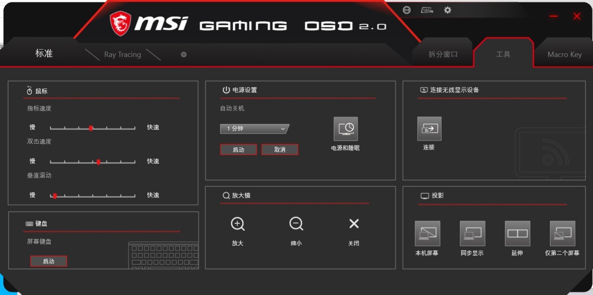Image resolution: width=593 pixels, height=295 pixels.
Task: Click the 鼠标 section heading
Action: tap(41, 91)
